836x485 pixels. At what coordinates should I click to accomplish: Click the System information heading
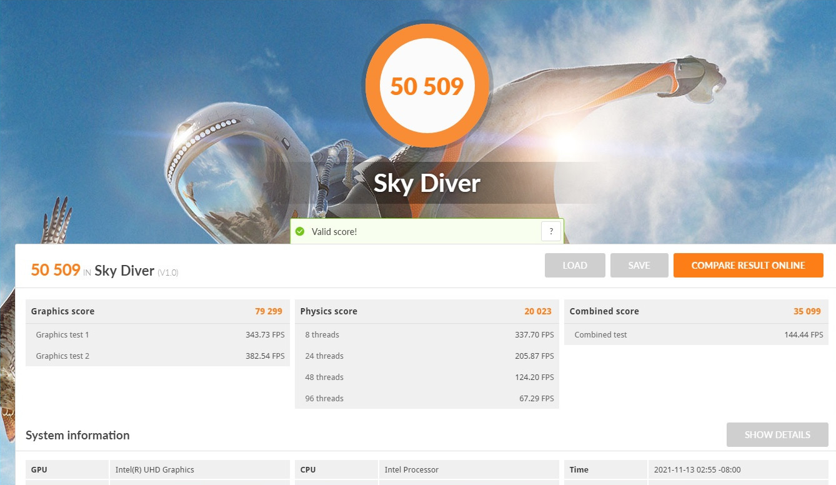(77, 435)
